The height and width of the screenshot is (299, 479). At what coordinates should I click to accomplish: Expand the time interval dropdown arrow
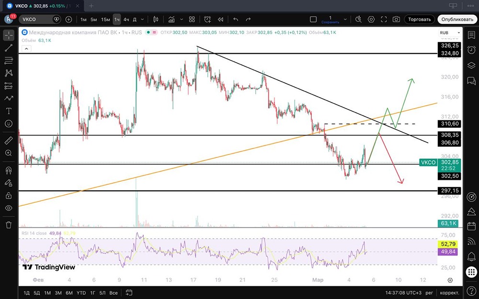point(142,20)
